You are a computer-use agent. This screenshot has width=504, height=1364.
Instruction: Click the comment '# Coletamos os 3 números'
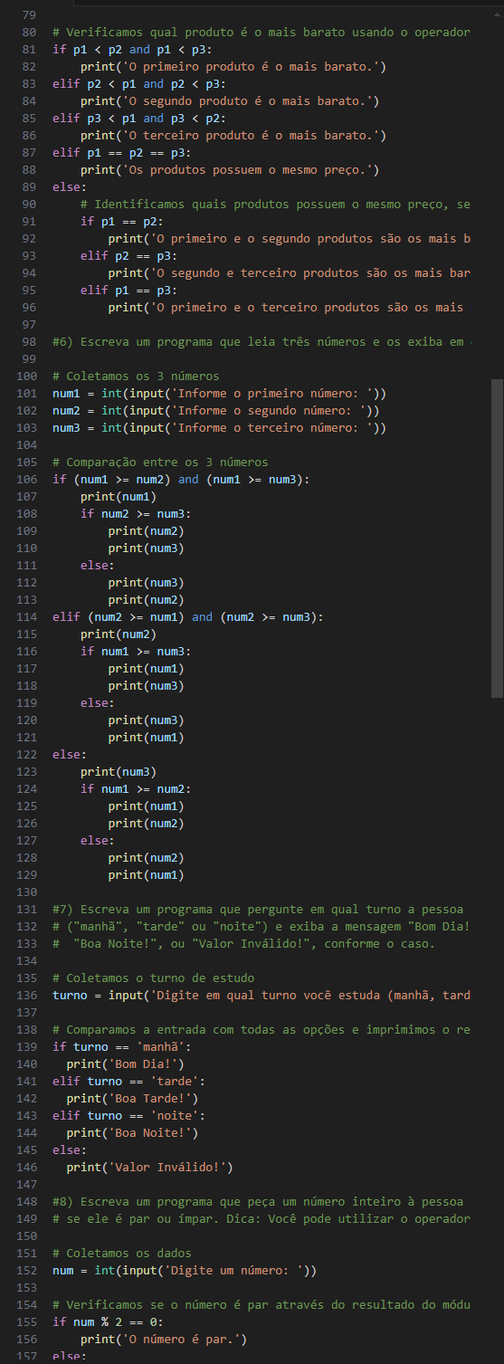(136, 376)
